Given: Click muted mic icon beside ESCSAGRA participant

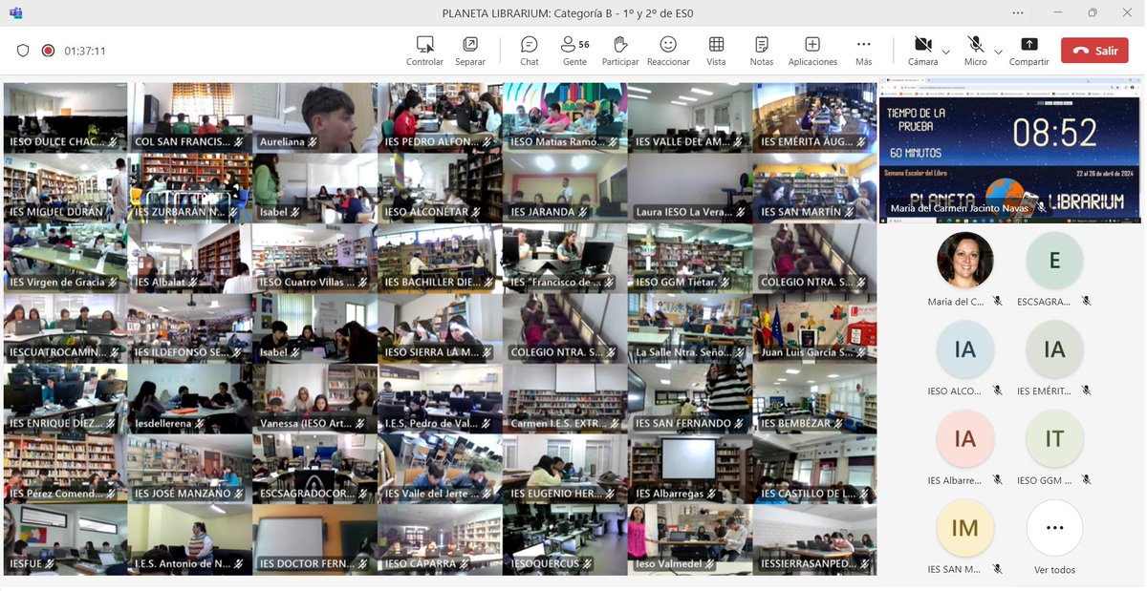Looking at the screenshot, I should (x=1086, y=301).
